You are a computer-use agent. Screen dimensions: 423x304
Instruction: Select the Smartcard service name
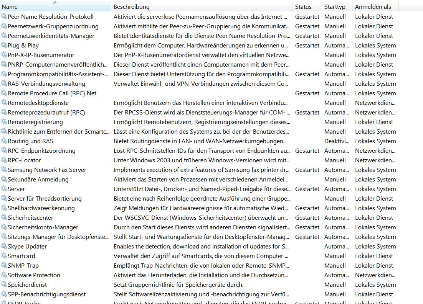(x=21, y=256)
